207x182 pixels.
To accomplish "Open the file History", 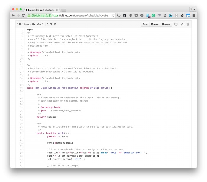I will 166,24.
